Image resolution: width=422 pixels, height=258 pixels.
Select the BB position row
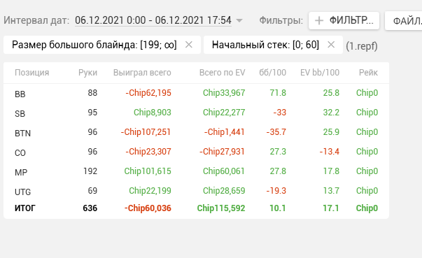[196, 93]
